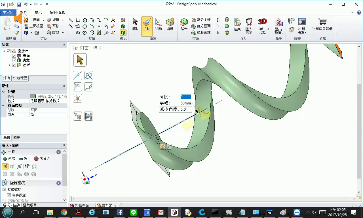Click the yellow select arrow in viewport
The height and width of the screenshot is (218, 363).
80,60
